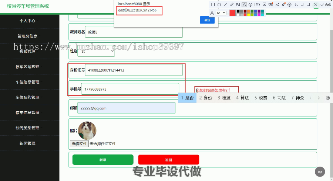
Task: Choose IME candidate 2 身份
Action: (206, 98)
